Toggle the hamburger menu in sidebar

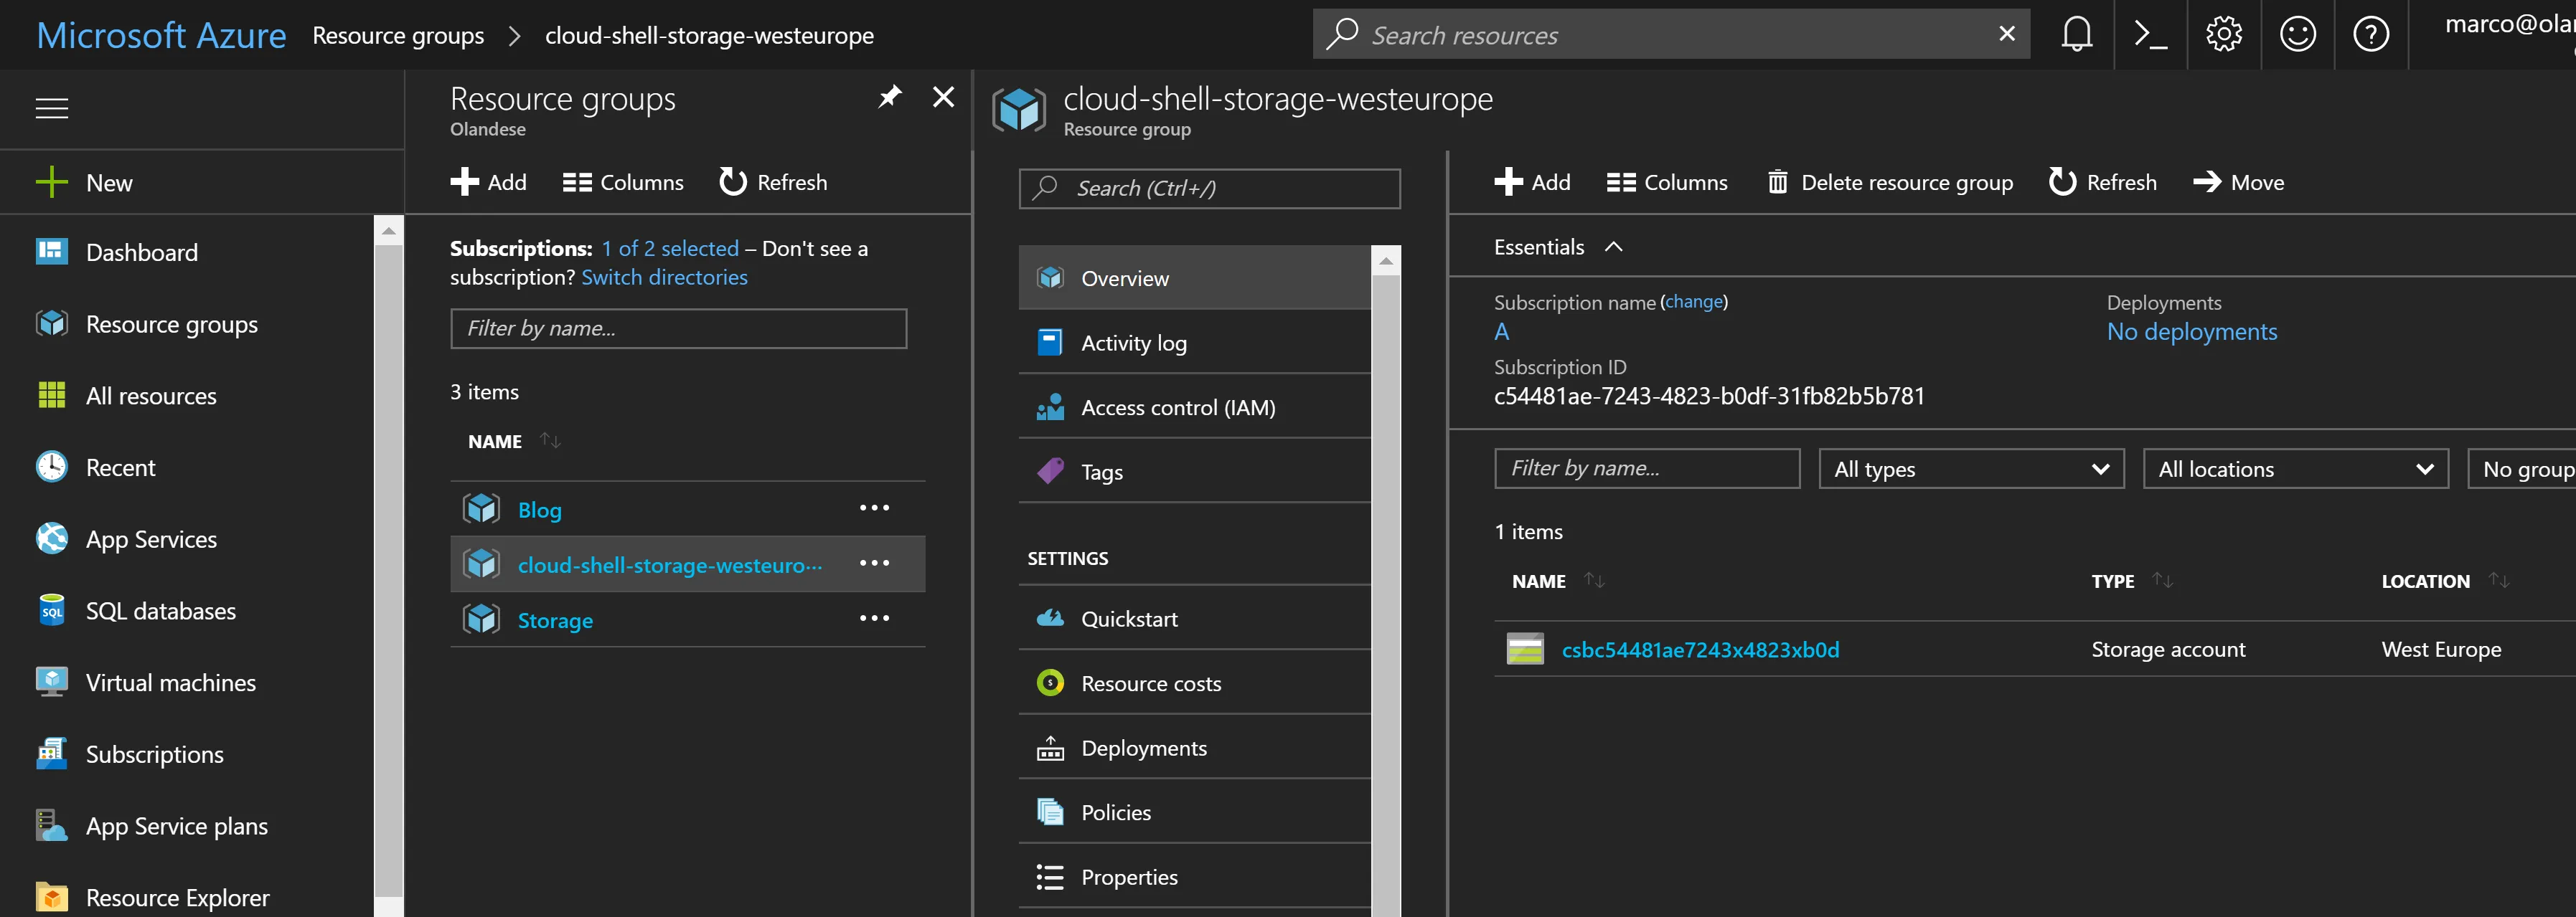[52, 108]
